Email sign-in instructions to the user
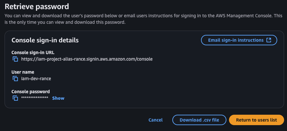 239,40
